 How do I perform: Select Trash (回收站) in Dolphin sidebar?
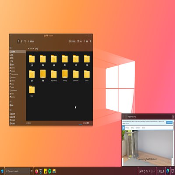tap(17, 64)
